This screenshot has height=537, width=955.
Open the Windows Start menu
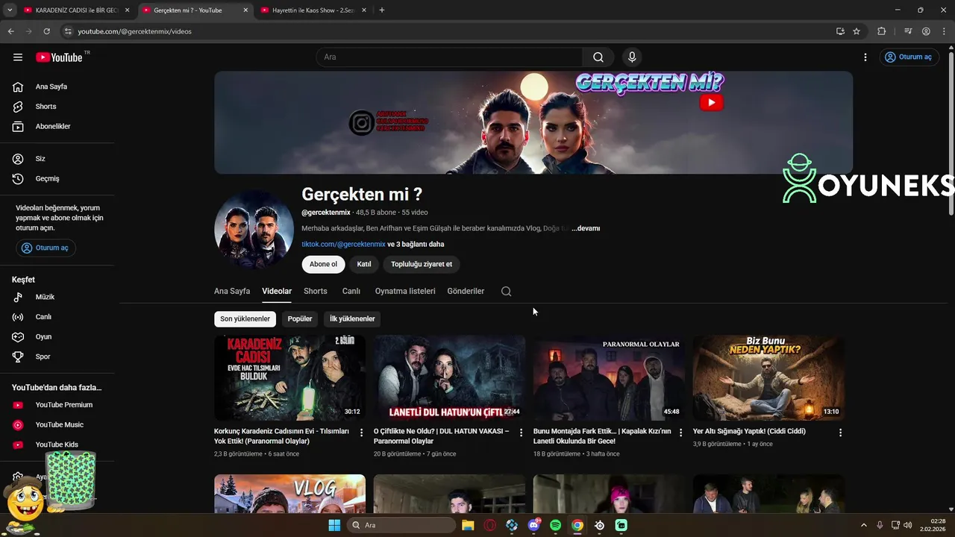click(x=334, y=525)
